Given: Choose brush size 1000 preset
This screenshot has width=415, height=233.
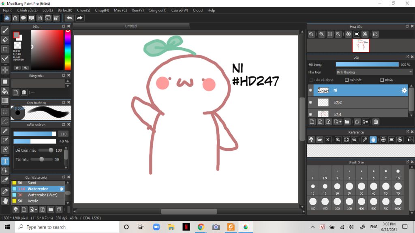Looking at the screenshot, I should click(398, 203).
